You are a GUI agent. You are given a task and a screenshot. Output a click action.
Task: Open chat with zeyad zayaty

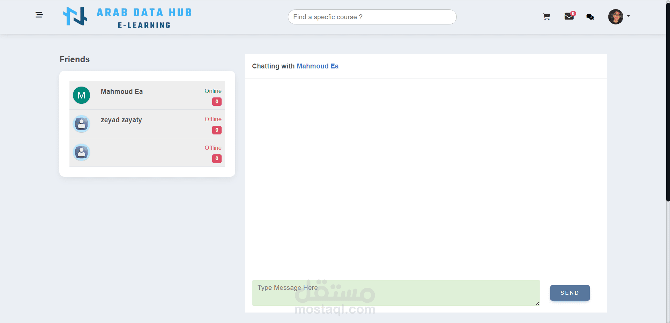[147, 124]
